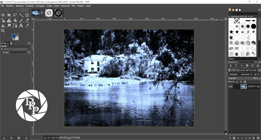Screen dimensions: 261x140
Task: Click the blue foreground color swatch
Action: pyautogui.click(x=14, y=36)
